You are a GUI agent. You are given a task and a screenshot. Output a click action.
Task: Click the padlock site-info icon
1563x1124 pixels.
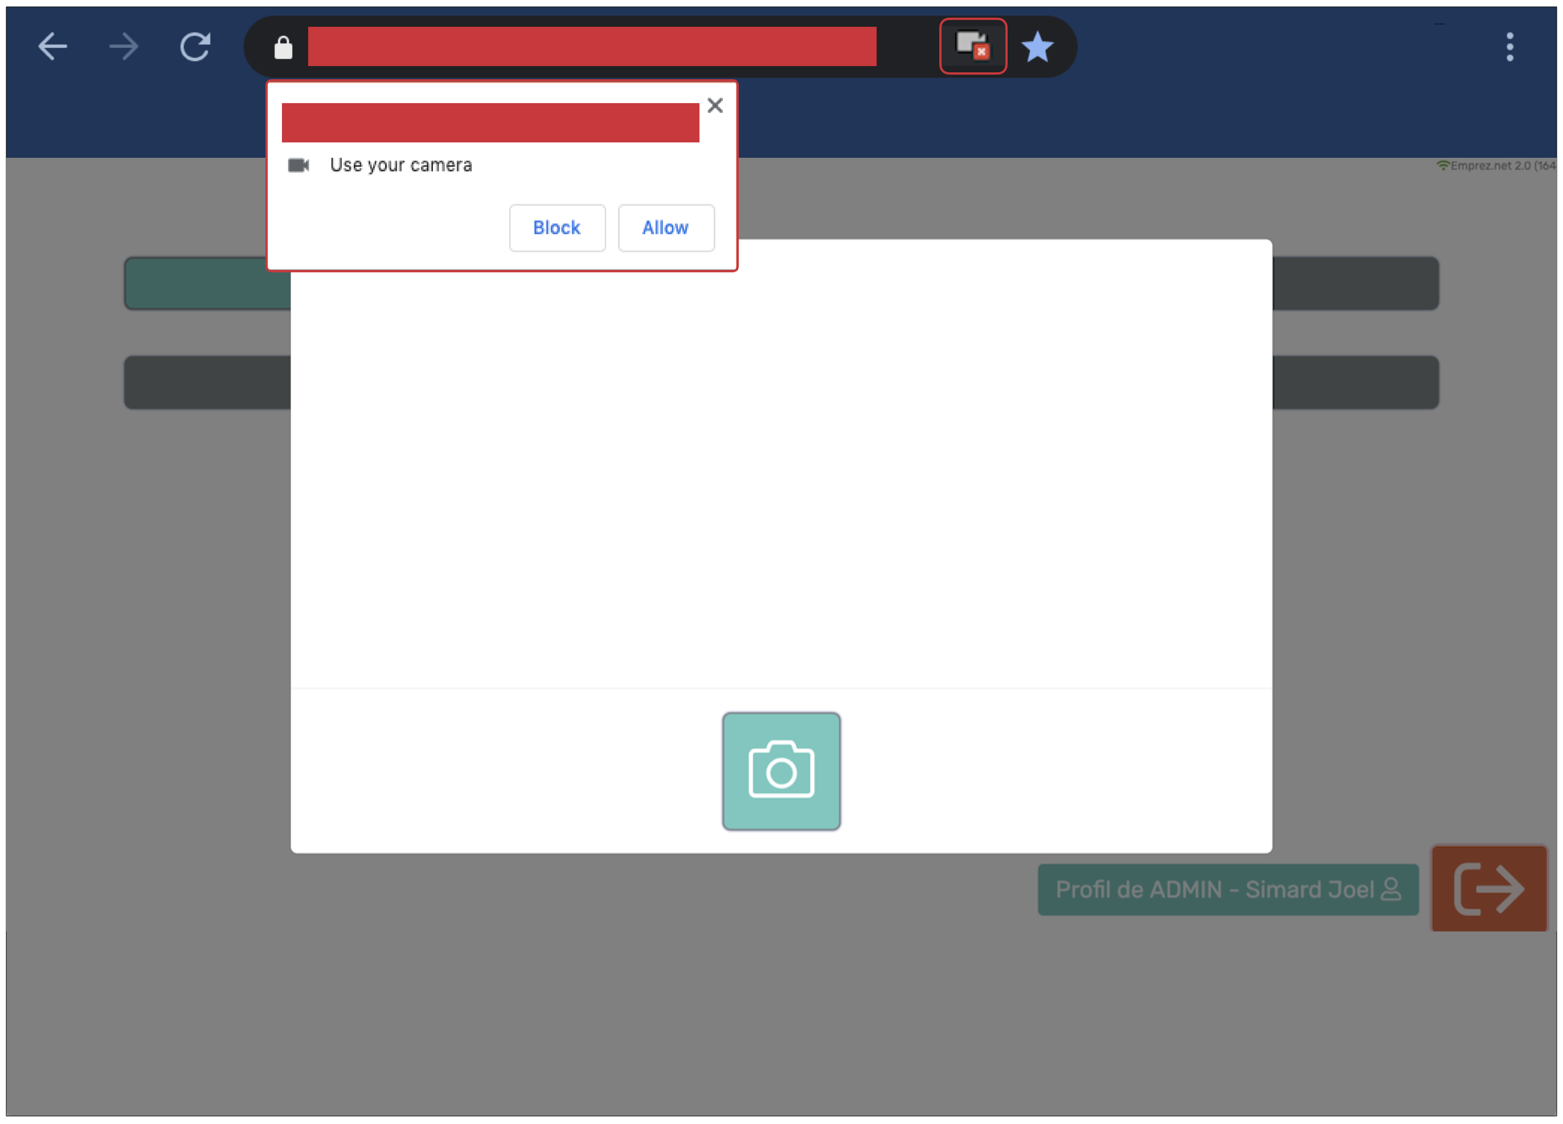(283, 47)
